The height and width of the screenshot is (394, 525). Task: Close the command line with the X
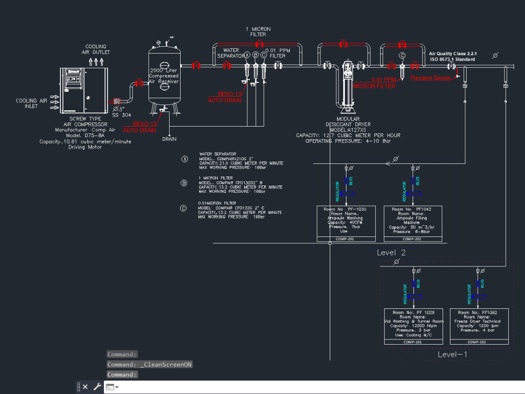tap(85, 387)
